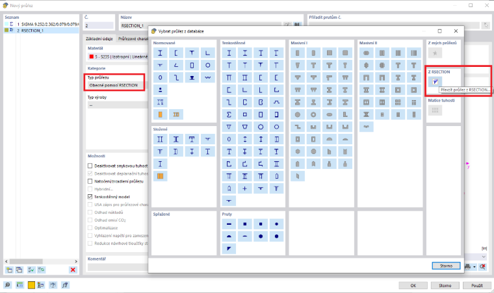494x293 pixels.
Task: Select the four-square grid section in Masivní II
Action: coord(398,102)
